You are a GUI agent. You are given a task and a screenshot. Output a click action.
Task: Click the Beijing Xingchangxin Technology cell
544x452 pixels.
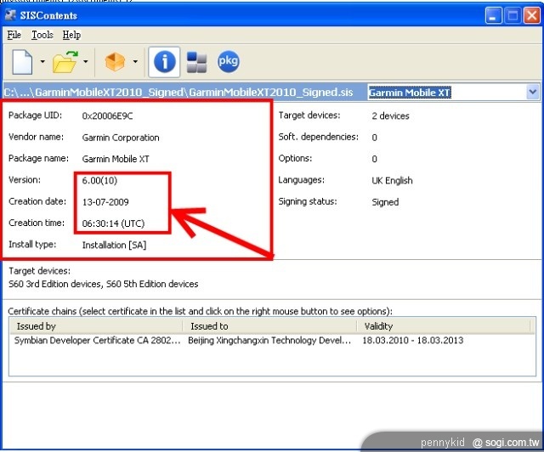[x=269, y=341]
